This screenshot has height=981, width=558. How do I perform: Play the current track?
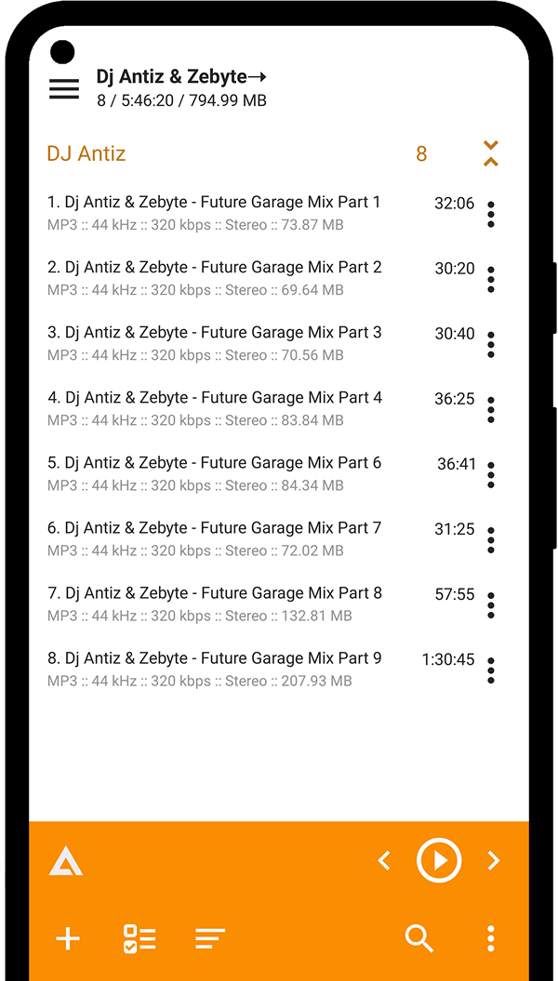point(439,860)
